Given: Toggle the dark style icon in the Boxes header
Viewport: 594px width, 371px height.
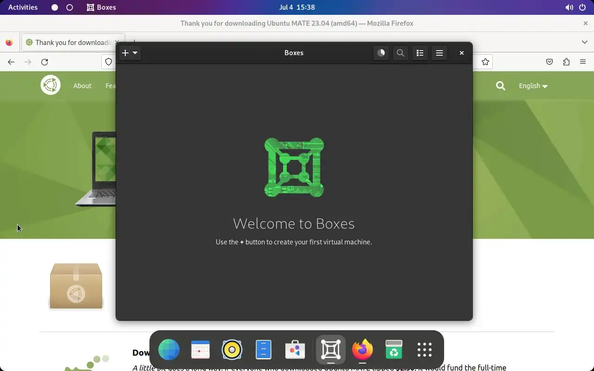Looking at the screenshot, I should 381,53.
